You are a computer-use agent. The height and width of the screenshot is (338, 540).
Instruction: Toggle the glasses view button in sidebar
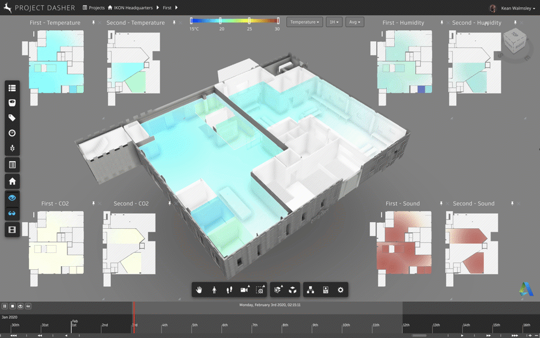pos(12,213)
